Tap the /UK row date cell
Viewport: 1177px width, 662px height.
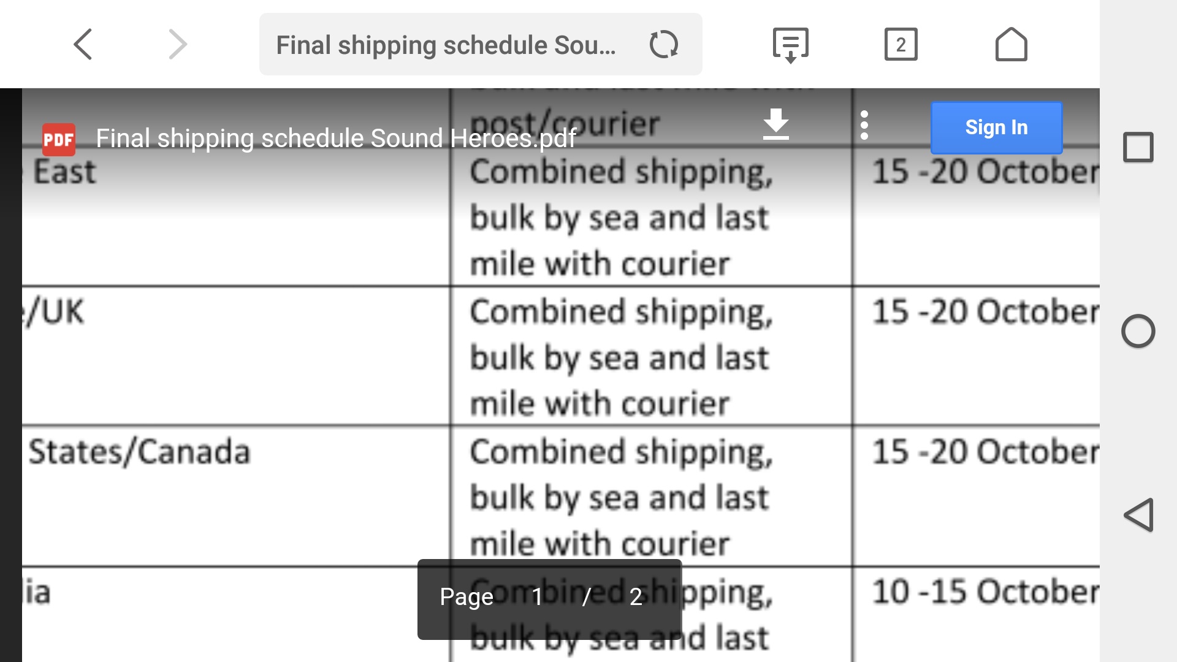[x=976, y=355]
